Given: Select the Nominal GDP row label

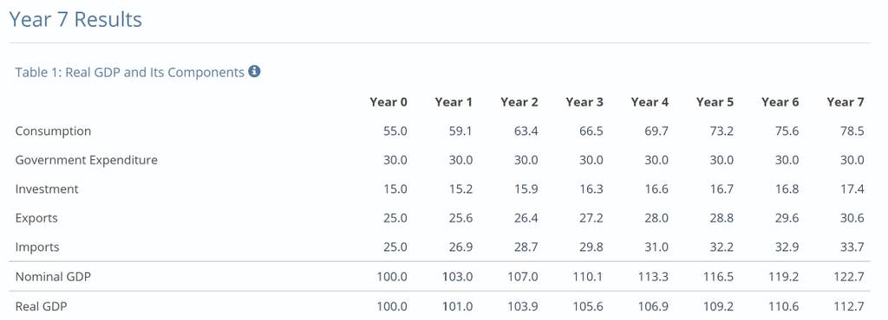Looking at the screenshot, I should 53,277.
